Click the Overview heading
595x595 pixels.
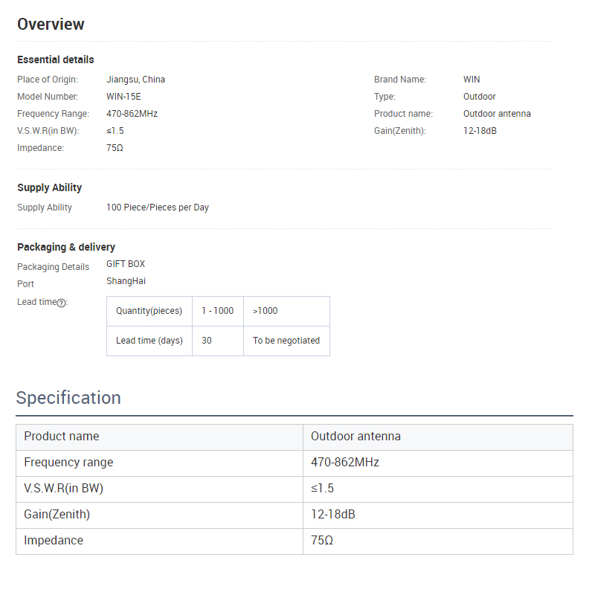51,24
